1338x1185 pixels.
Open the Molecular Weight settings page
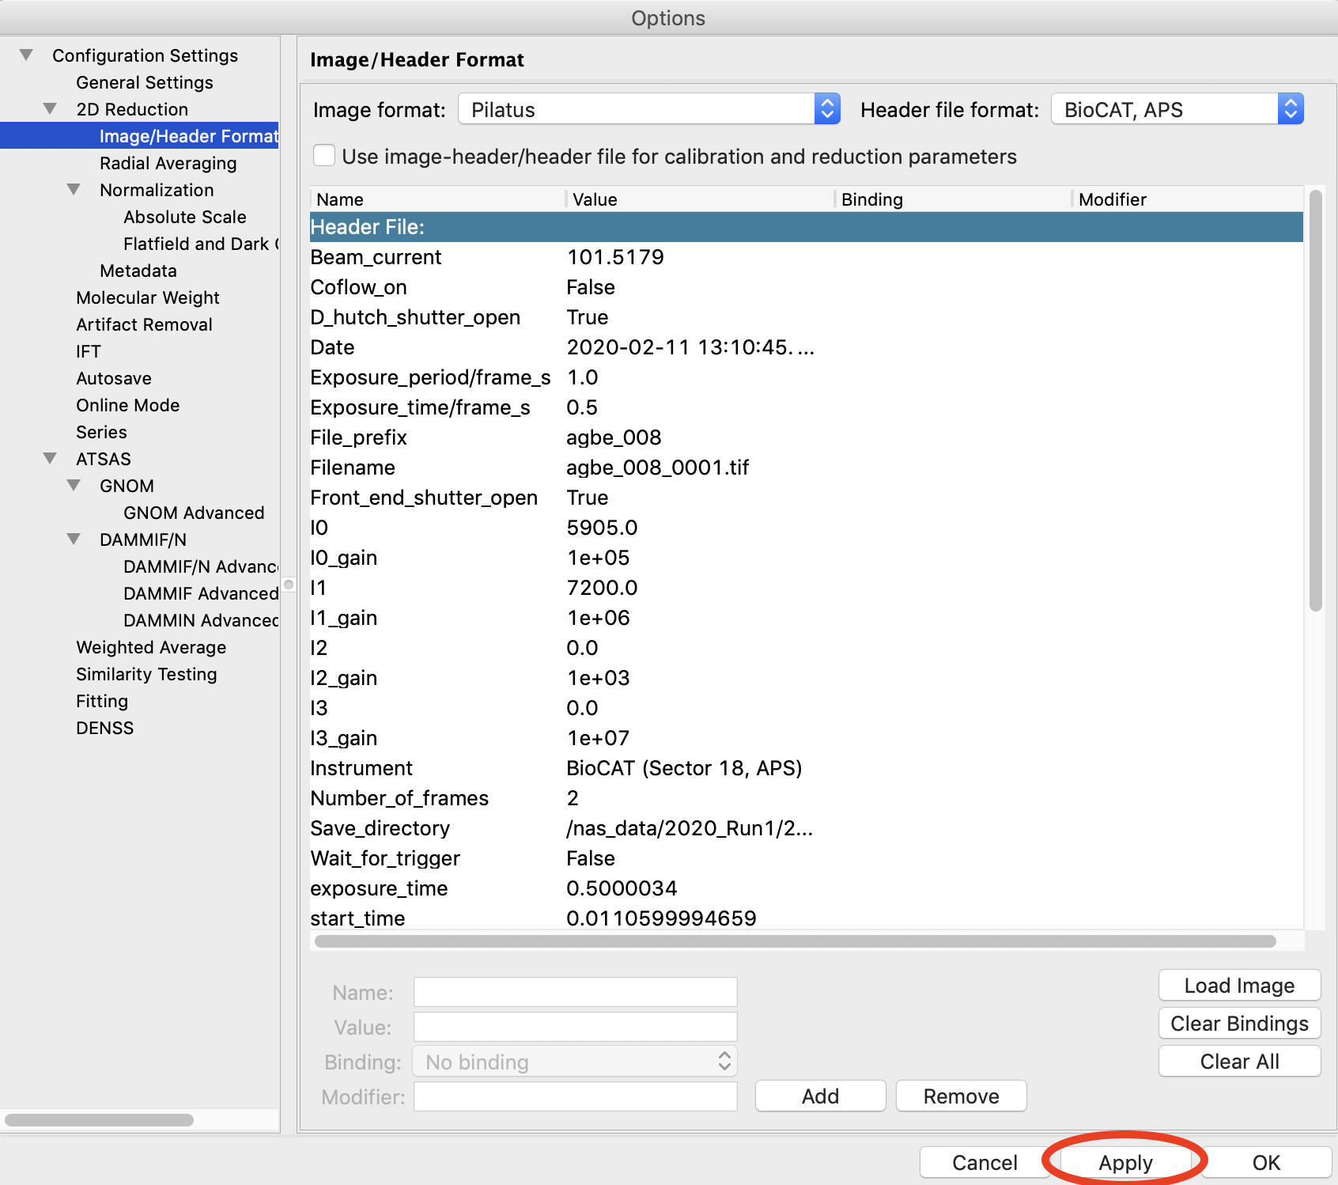click(x=148, y=297)
